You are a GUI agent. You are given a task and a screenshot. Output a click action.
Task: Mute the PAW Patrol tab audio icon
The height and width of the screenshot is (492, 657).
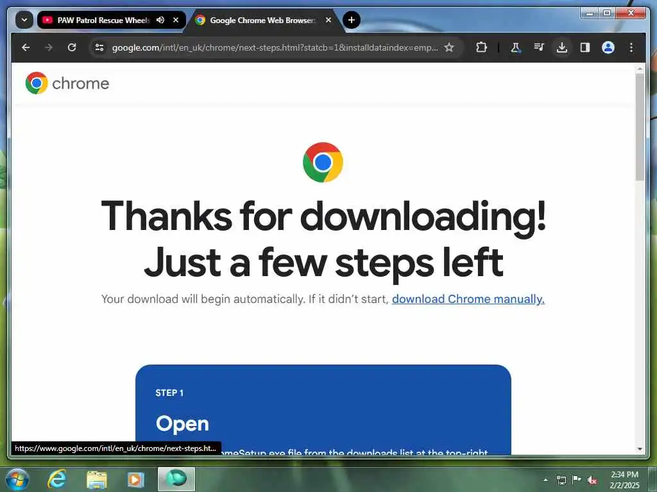(160, 20)
